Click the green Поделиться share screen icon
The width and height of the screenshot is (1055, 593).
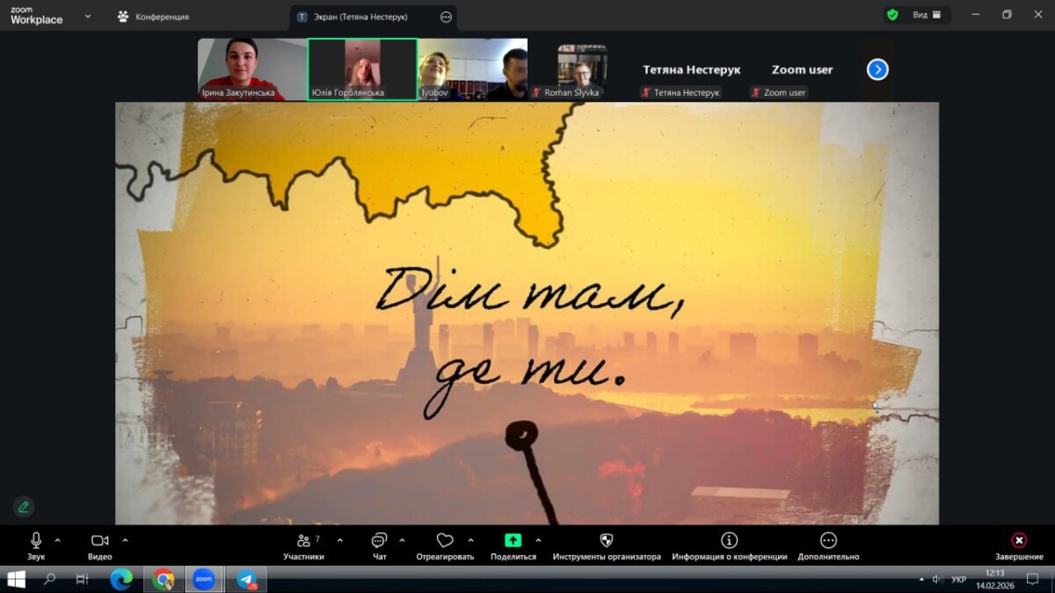click(513, 541)
